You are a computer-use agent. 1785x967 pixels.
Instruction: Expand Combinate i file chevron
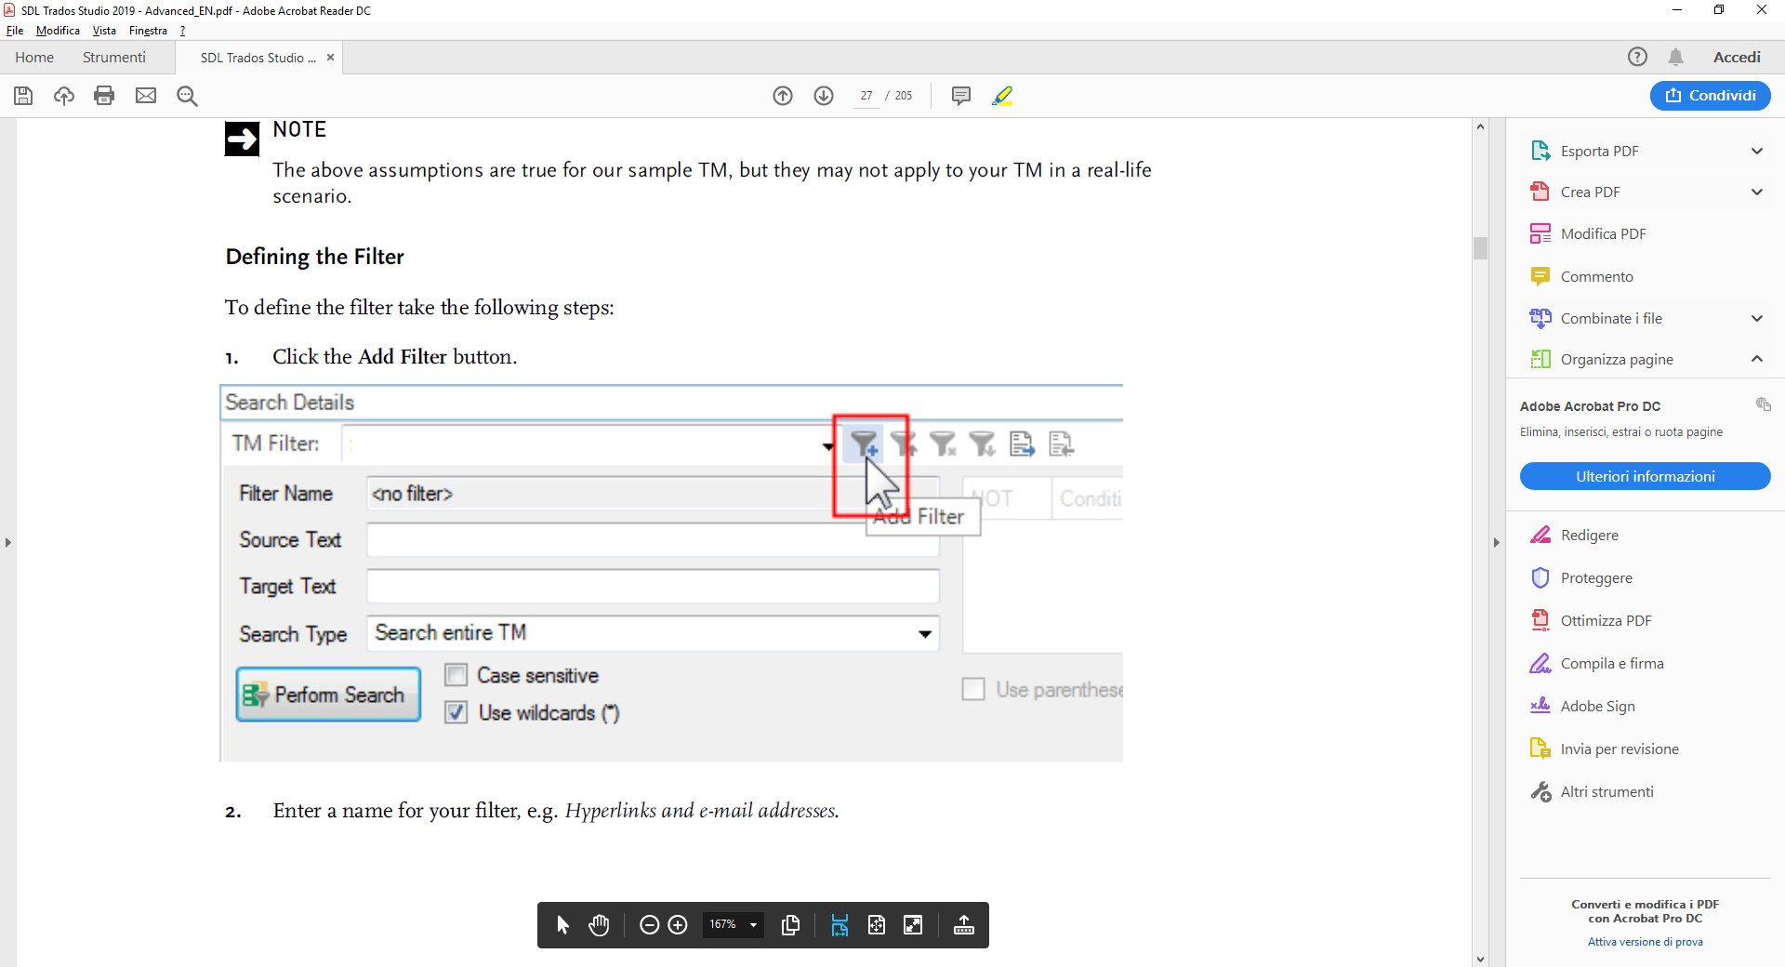pyautogui.click(x=1757, y=319)
